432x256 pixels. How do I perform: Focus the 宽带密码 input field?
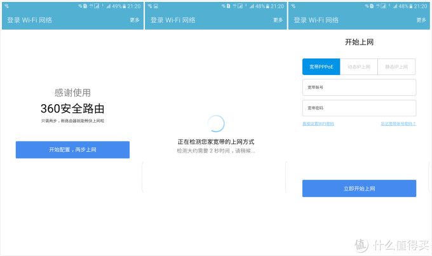pos(359,108)
